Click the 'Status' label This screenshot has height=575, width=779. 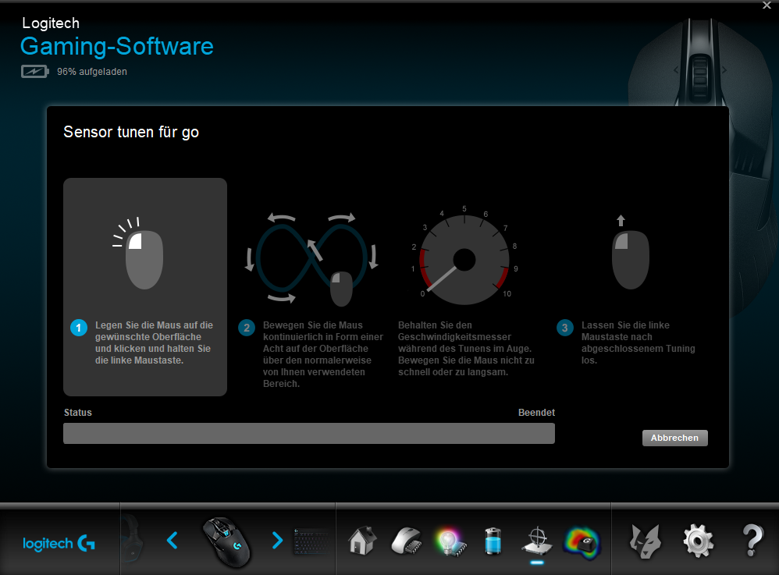(78, 413)
